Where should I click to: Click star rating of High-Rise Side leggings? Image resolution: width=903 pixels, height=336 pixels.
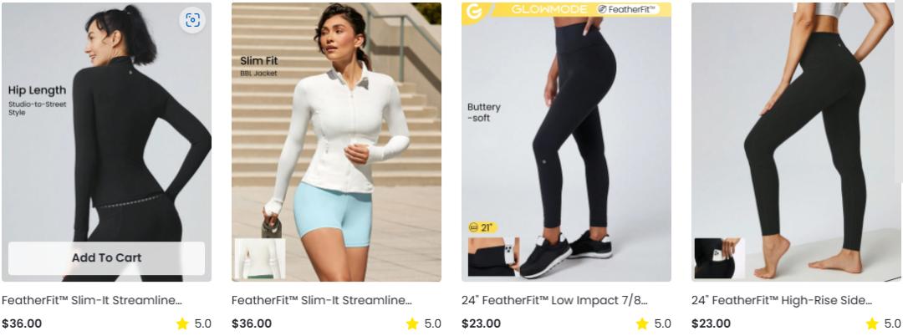coord(884,324)
